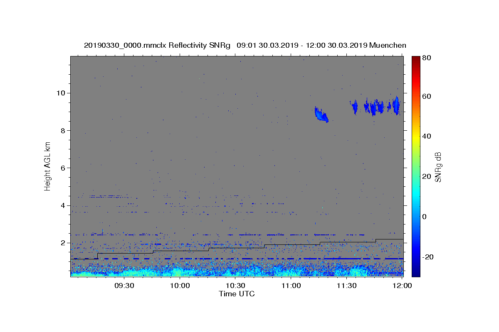
Task: Select the 09:30 time tick label
Action: (x=124, y=286)
